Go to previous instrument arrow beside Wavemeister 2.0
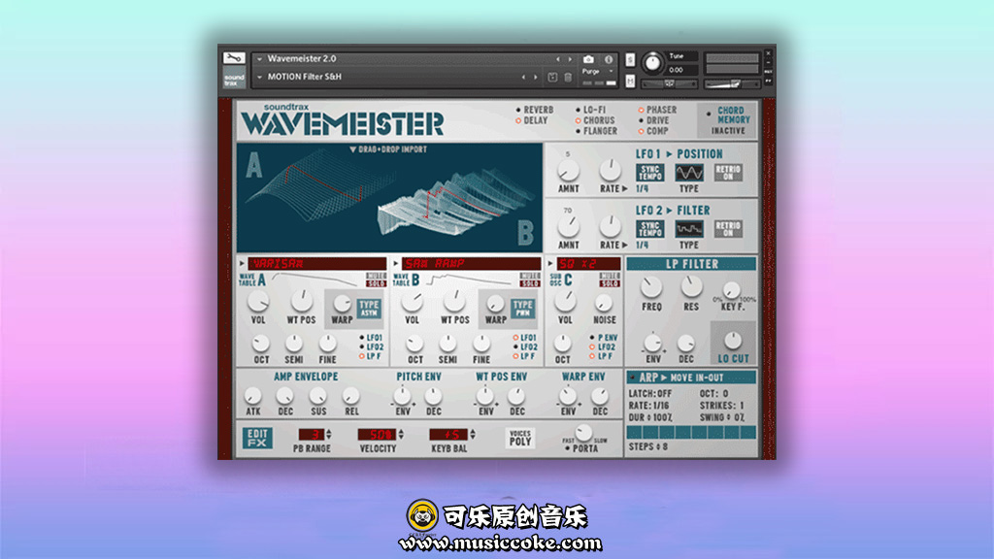This screenshot has height=559, width=994. pyautogui.click(x=558, y=59)
